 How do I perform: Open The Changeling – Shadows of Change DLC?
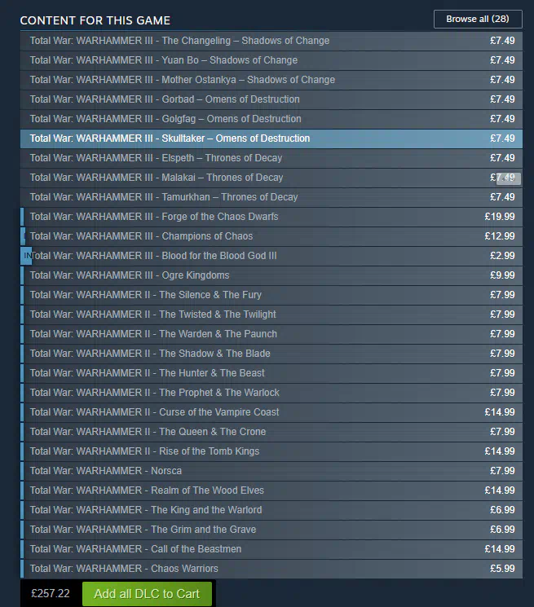271,41
